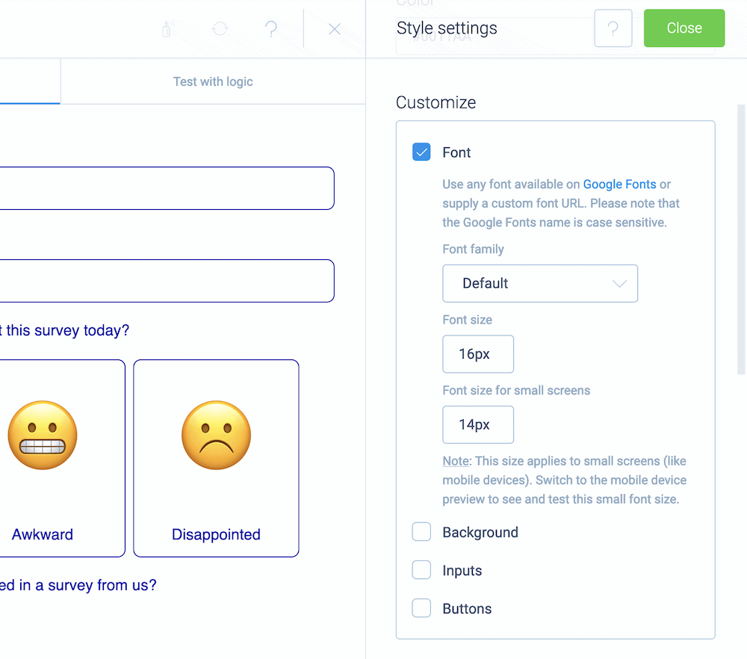
Task: Click the second survey text input
Action: [x=167, y=281]
